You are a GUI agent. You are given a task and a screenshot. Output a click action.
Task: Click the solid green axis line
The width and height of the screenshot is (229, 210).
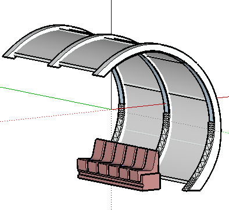[x=56, y=99]
